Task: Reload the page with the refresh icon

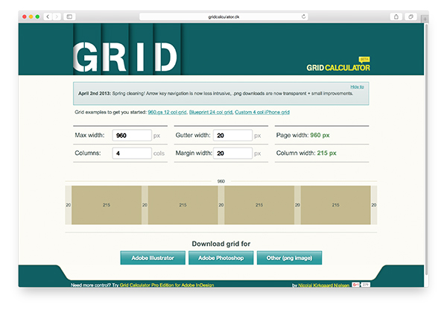Action: tap(304, 16)
